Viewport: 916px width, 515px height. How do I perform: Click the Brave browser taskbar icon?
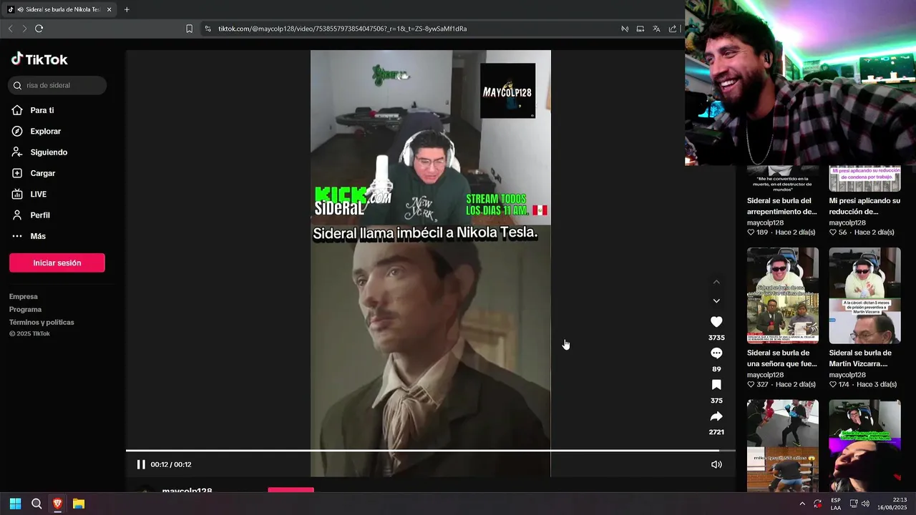click(57, 504)
